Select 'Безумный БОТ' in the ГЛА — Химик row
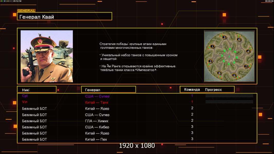This screenshot has width=274, height=154. [x=34, y=121]
